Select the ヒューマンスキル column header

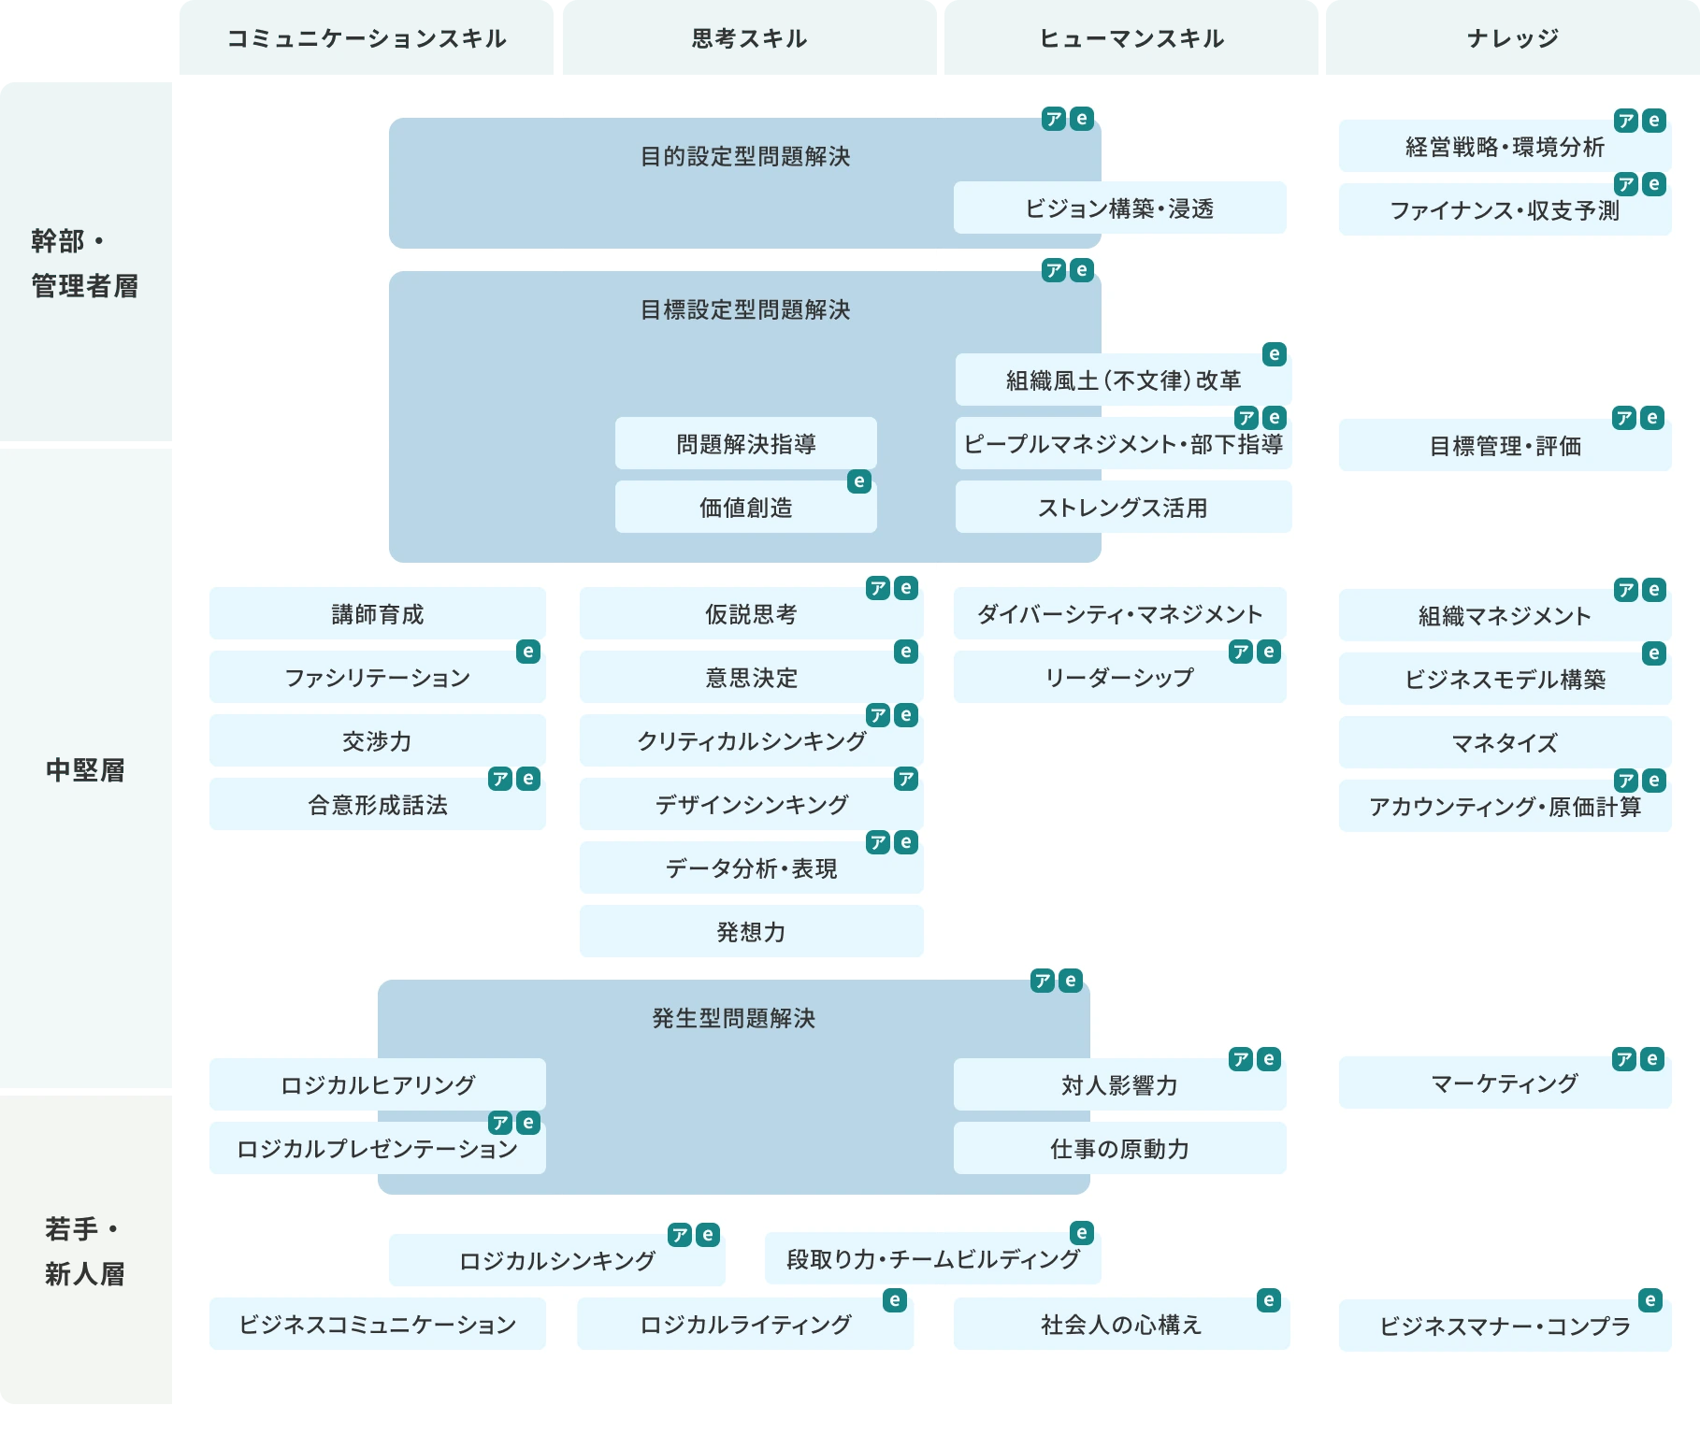[x=1131, y=38]
